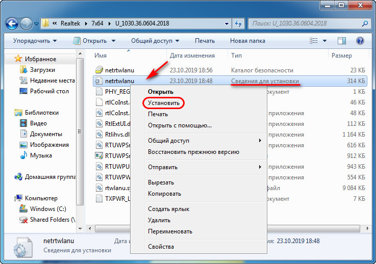Toggle the preview pane icon
Viewport: 376px width, 264px height.
click(x=342, y=41)
